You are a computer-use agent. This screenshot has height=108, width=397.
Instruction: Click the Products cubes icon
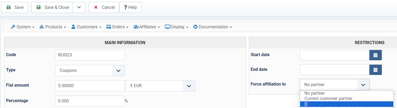[42, 27]
